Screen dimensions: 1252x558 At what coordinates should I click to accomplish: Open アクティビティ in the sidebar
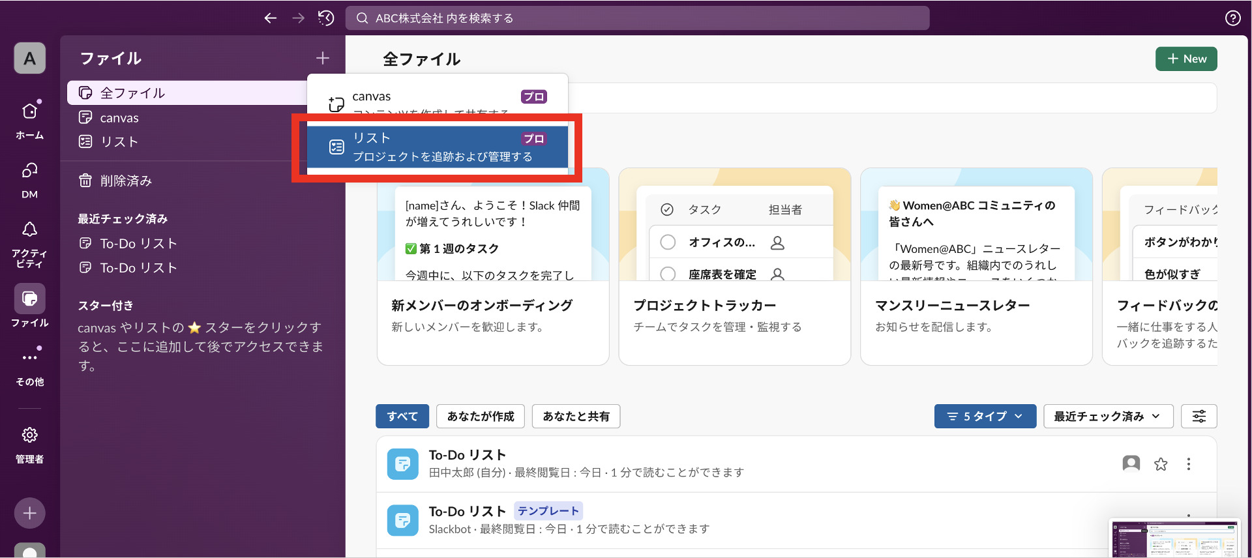coord(30,244)
